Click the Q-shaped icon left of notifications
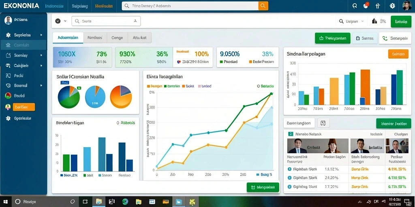 pyautogui.click(x=355, y=6)
